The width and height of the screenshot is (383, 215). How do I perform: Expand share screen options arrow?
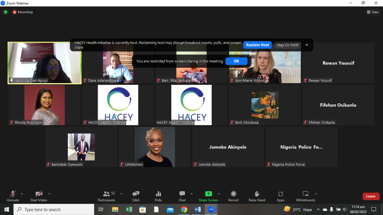click(219, 194)
